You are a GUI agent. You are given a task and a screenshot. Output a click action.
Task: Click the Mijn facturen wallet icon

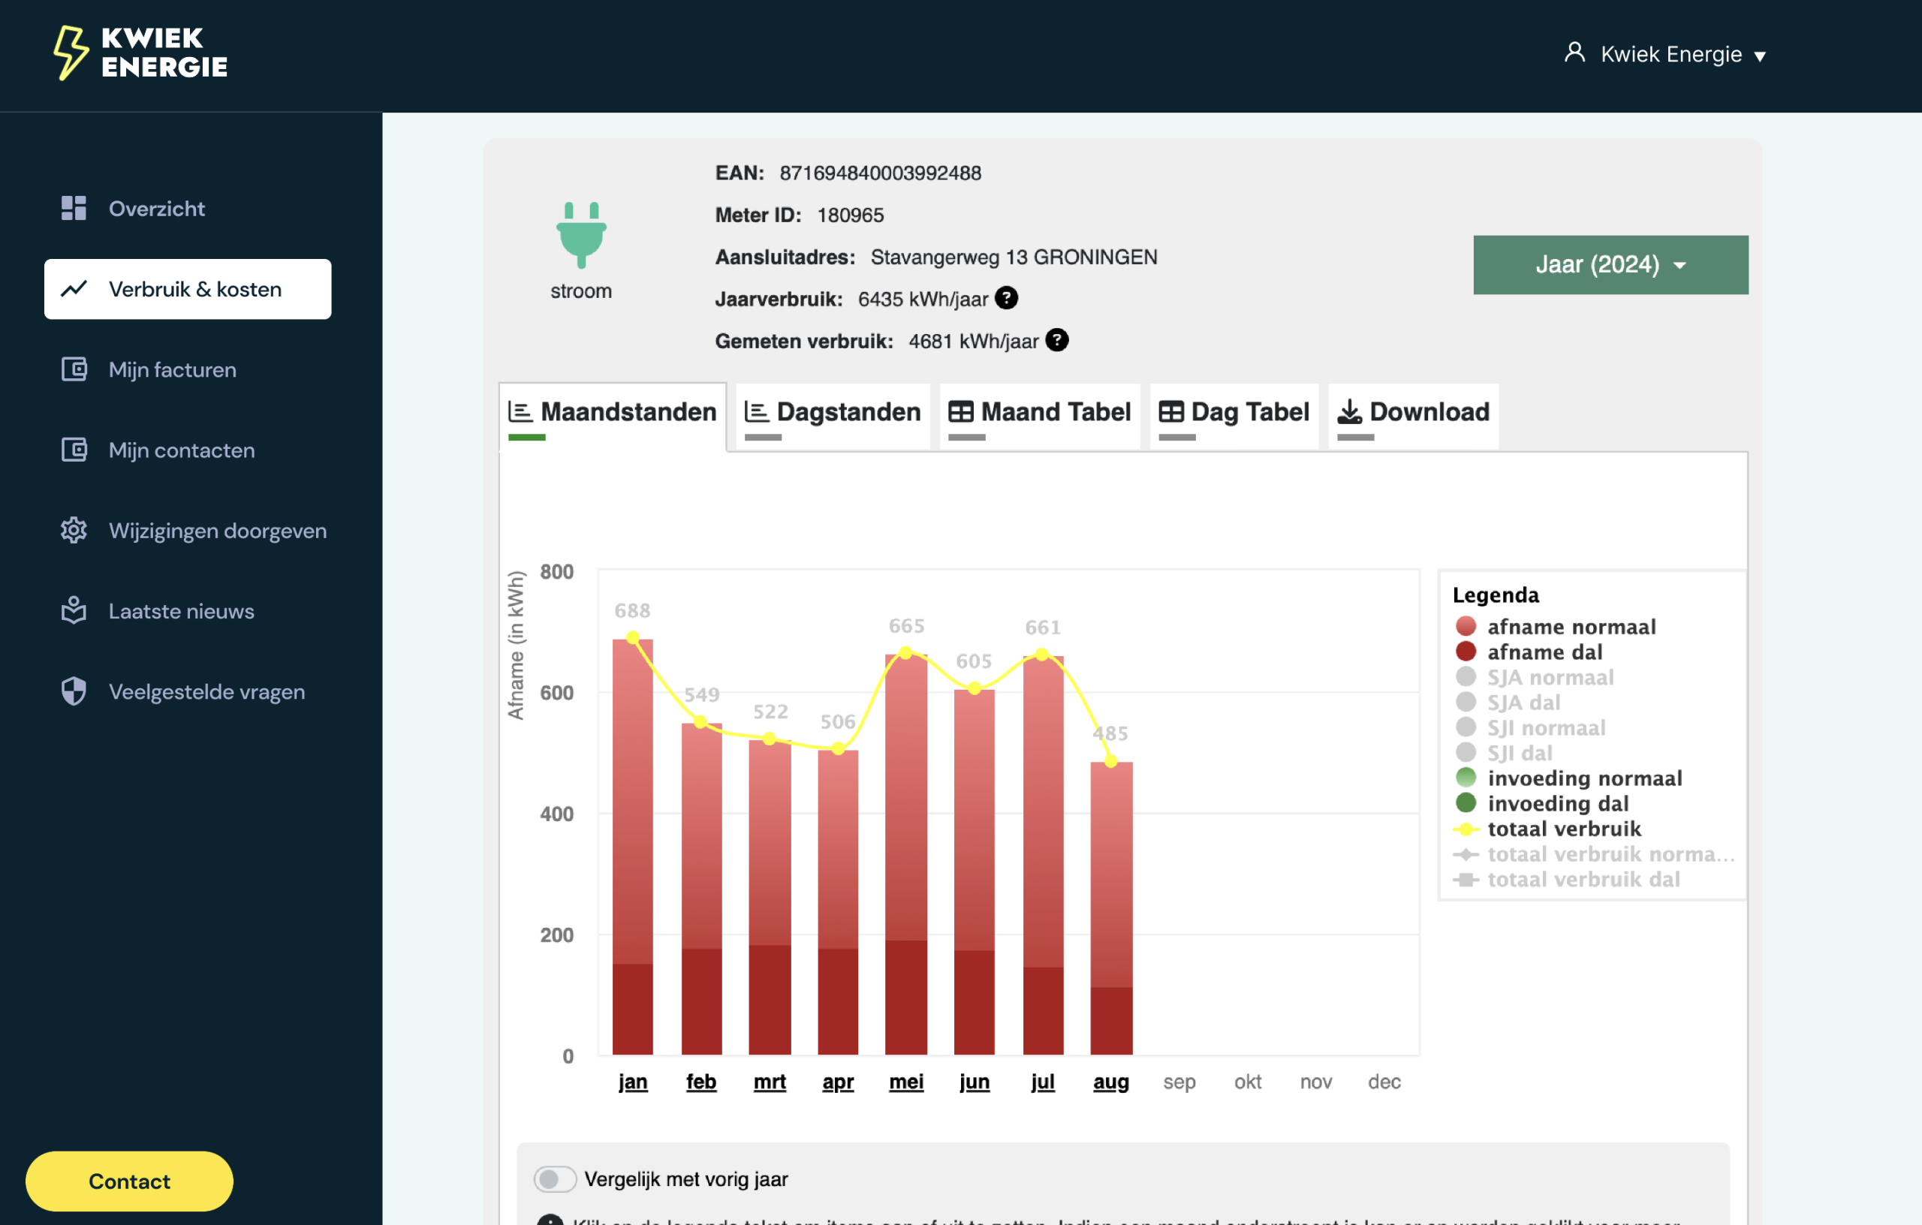(74, 369)
